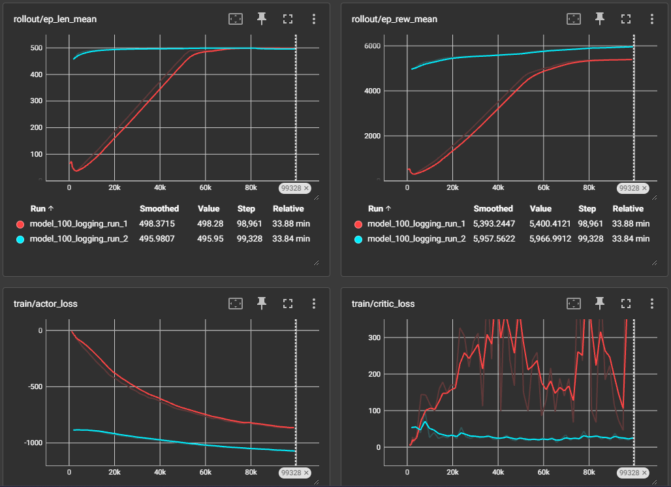Click red color dot for model_100_logging_run_1 in ep_len_mean

coord(18,224)
